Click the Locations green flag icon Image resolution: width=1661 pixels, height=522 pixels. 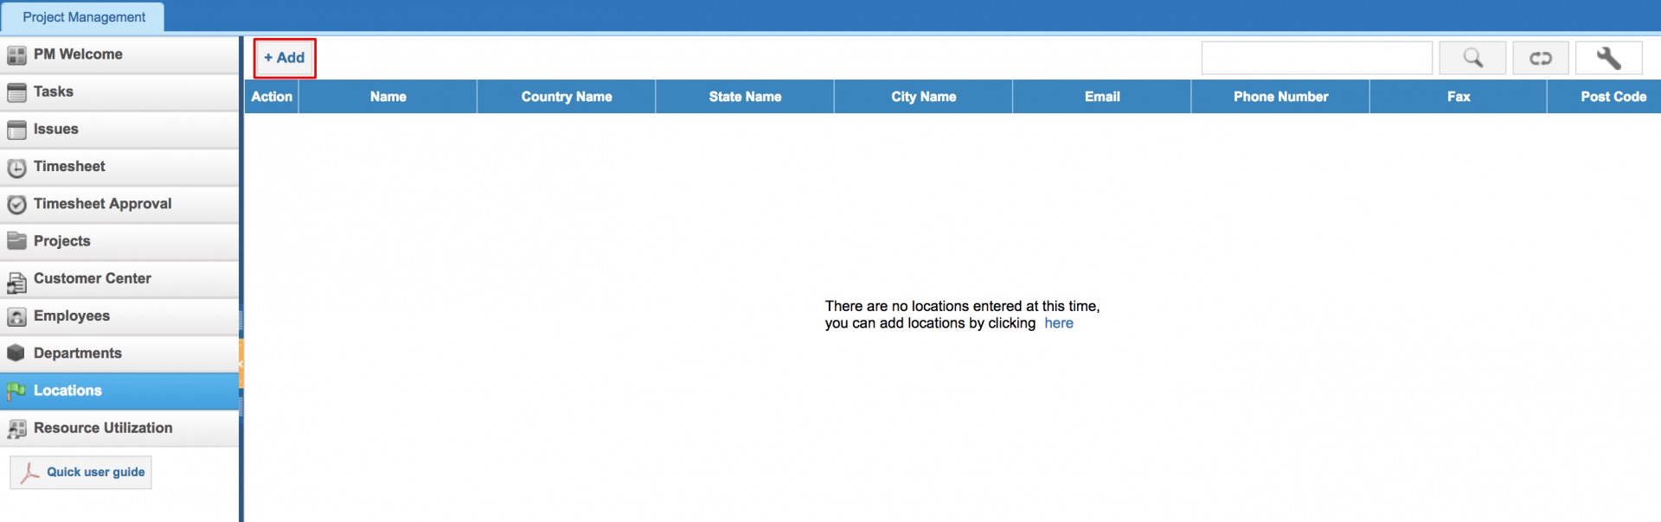(x=16, y=391)
